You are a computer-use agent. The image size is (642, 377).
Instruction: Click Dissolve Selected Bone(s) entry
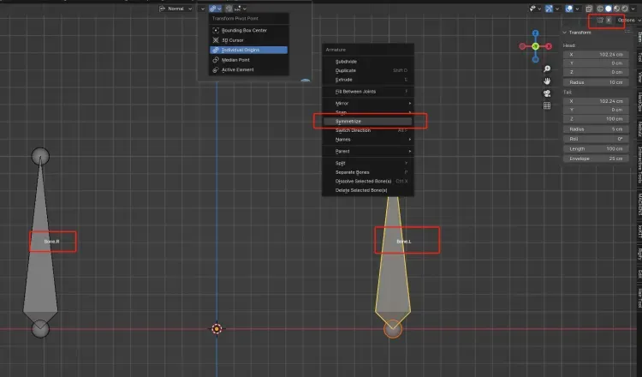368,181
